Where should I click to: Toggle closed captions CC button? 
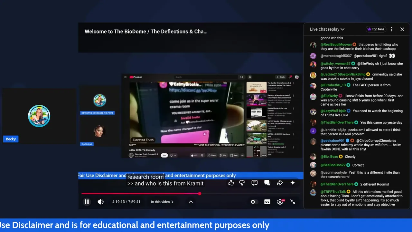(267, 202)
